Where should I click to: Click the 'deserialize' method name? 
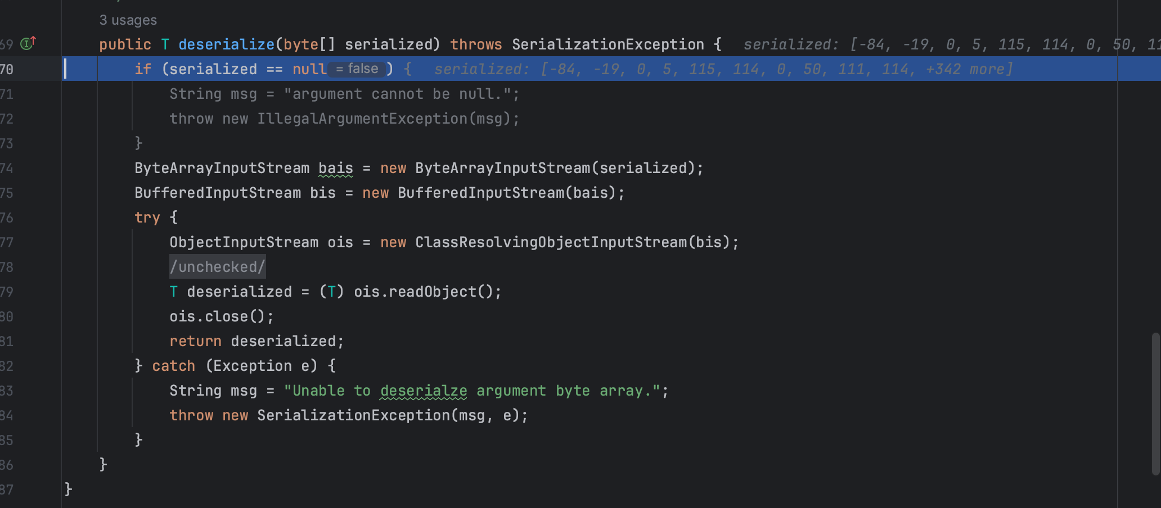point(227,44)
